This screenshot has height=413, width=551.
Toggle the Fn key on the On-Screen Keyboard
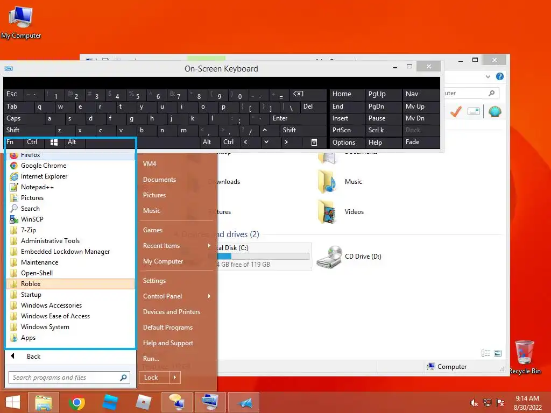(x=13, y=142)
